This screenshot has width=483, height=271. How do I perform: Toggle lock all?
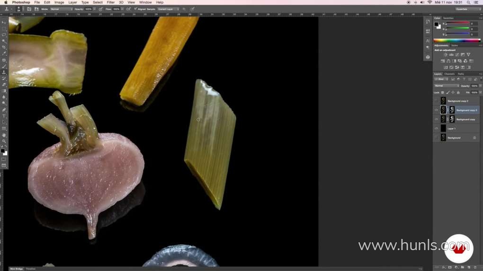[458, 93]
